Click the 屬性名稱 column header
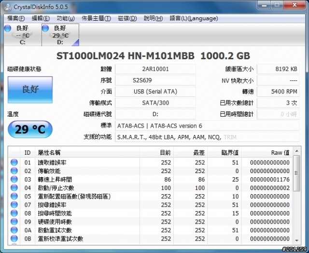Screen dimensions: 309x253 coord(87,152)
